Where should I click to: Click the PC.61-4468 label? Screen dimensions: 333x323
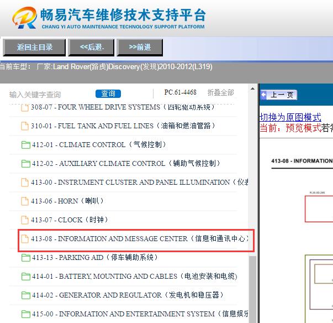coord(180,92)
